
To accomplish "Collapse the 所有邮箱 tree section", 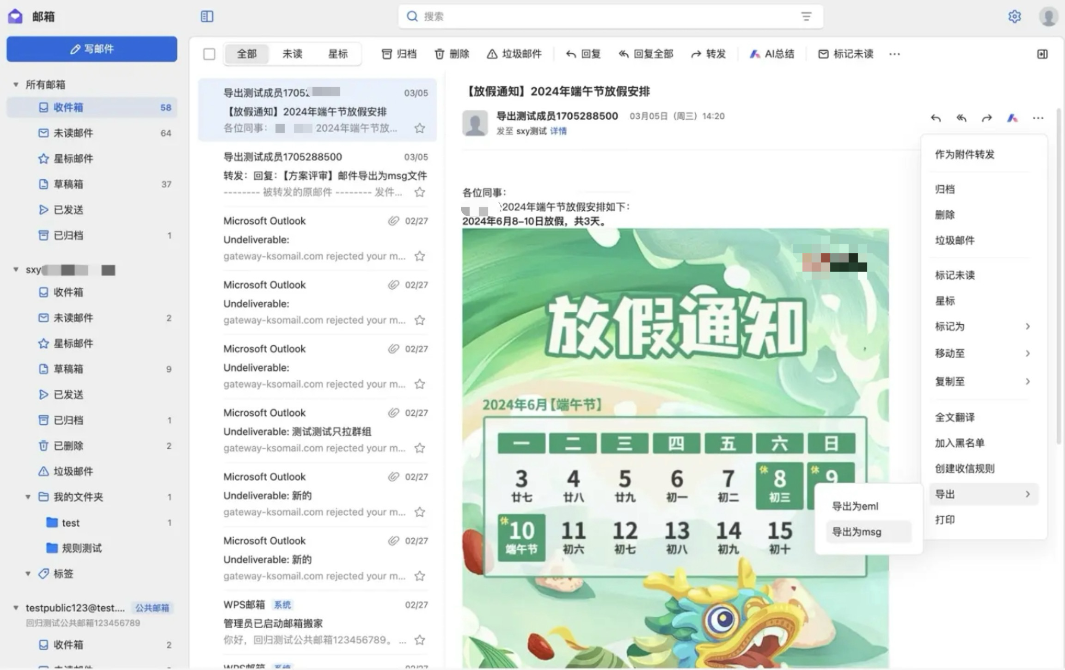I will click(x=16, y=85).
